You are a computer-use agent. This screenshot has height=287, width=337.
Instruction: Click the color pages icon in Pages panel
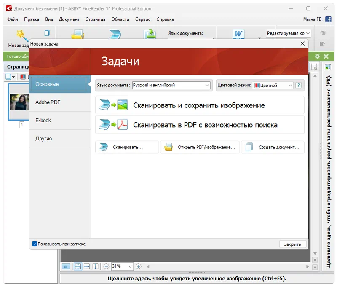(23, 77)
